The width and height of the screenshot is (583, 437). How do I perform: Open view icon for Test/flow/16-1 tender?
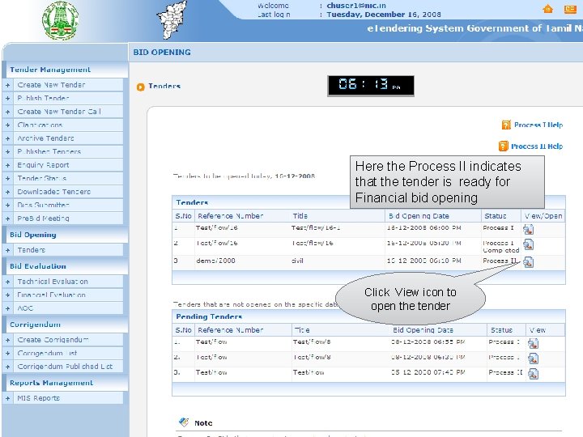(x=528, y=229)
